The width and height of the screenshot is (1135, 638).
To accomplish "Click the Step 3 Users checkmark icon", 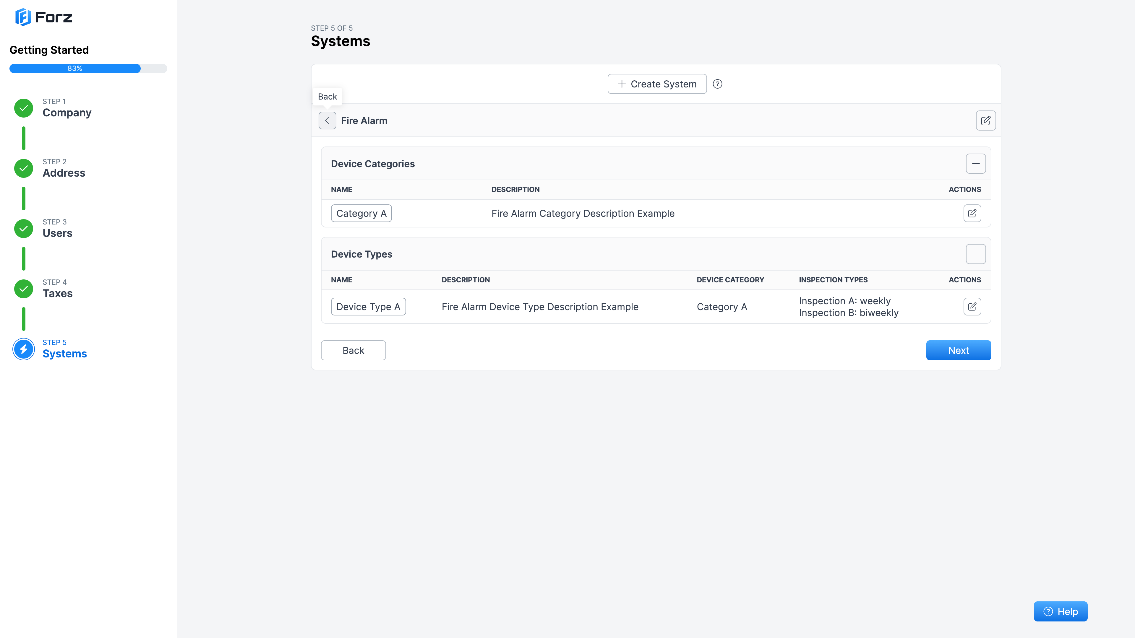I will [24, 229].
